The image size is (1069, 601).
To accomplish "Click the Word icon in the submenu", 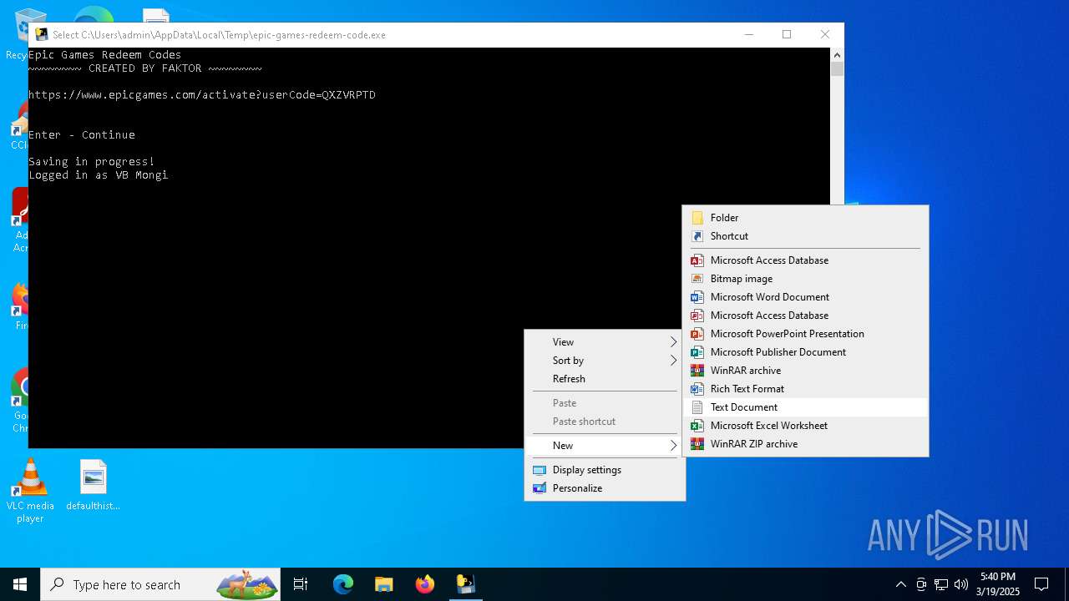I will (697, 297).
